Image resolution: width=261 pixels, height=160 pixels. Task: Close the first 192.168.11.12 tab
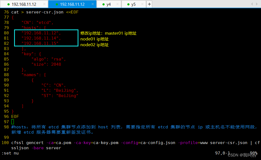coord(44,4)
